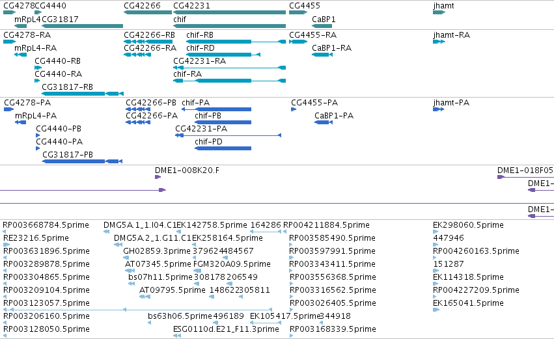Screen dimensions: 554x339
Task: Click the chif-RB transcript label
Action: [200, 35]
